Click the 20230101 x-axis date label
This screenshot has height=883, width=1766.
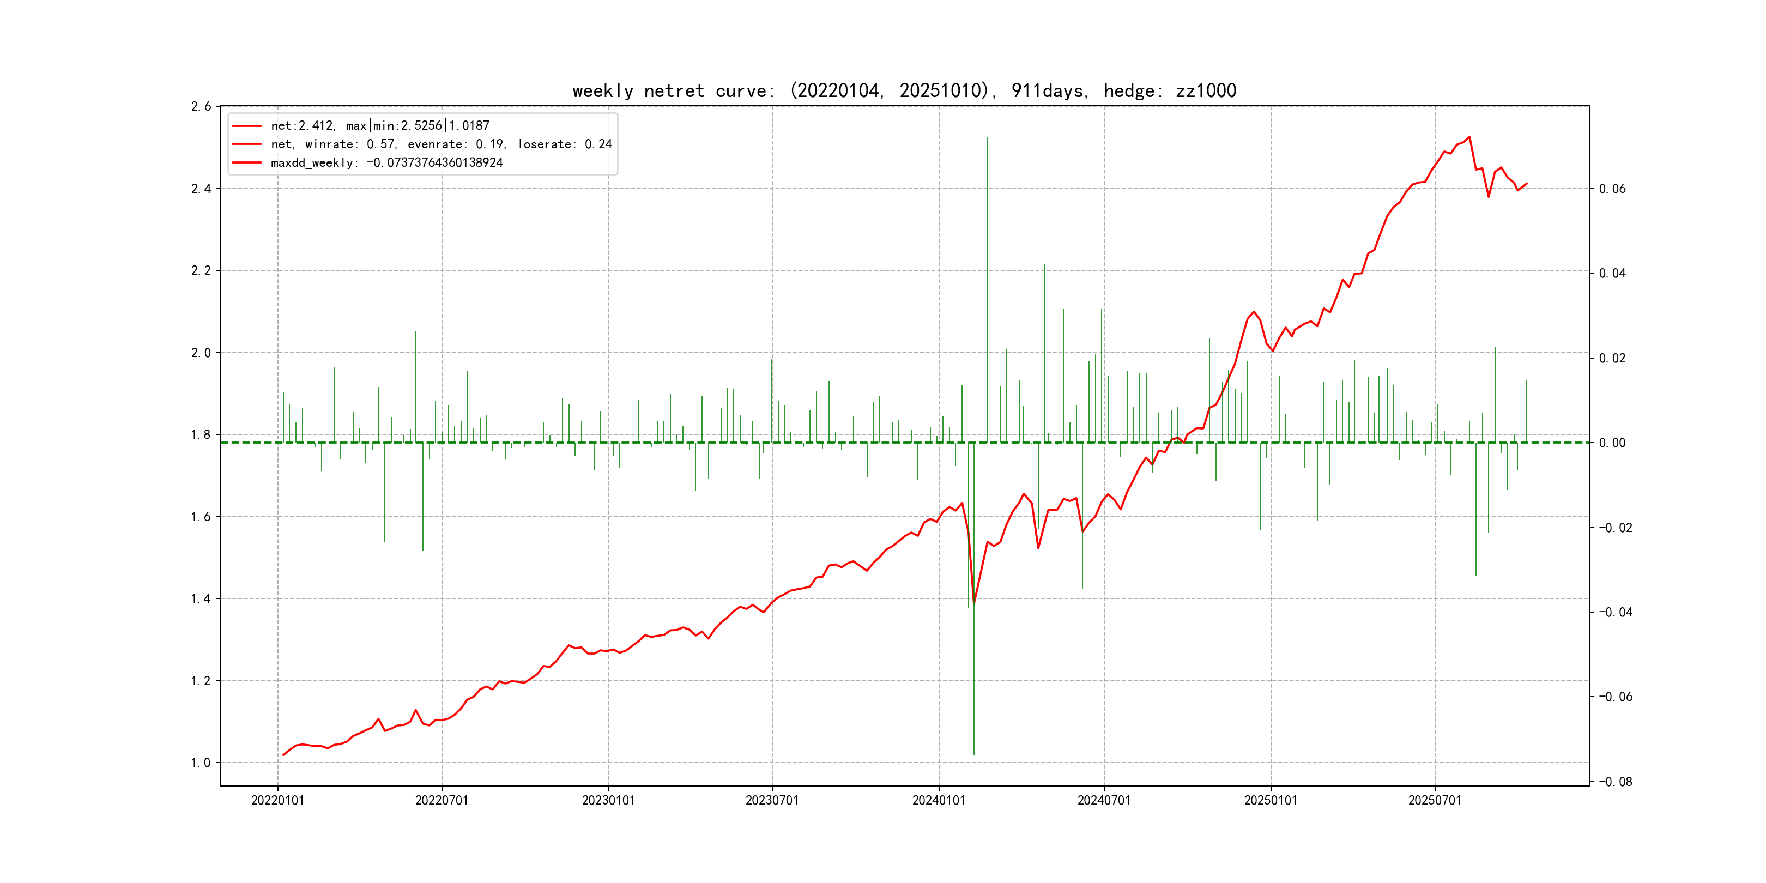[x=608, y=800]
